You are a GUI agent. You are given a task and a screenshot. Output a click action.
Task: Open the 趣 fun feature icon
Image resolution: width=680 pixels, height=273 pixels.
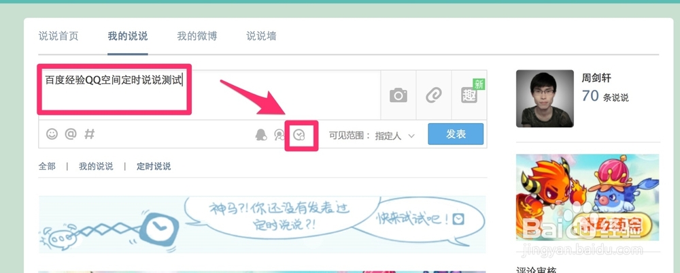point(470,94)
